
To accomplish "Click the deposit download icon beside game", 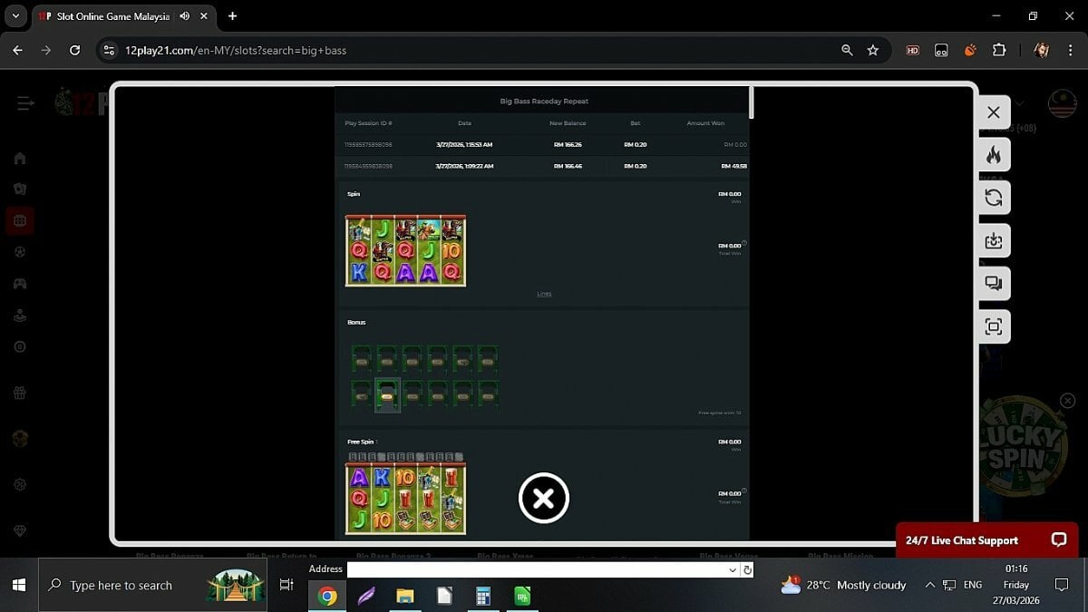I will click(x=994, y=241).
